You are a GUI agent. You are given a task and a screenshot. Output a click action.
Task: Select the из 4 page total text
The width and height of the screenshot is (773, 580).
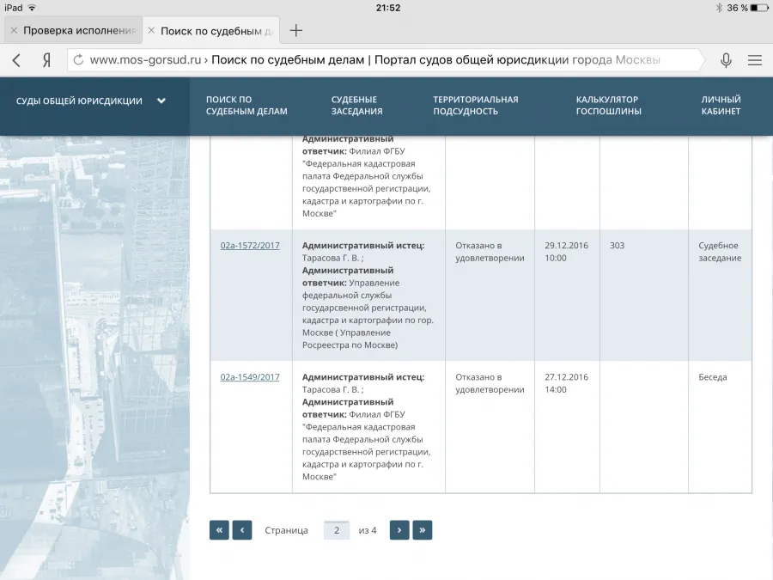368,530
